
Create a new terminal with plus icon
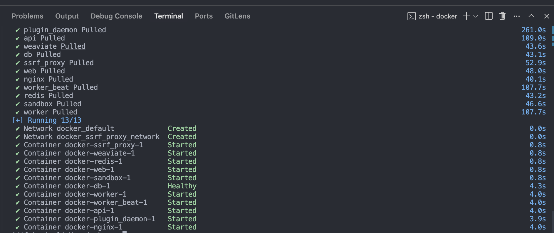(466, 16)
